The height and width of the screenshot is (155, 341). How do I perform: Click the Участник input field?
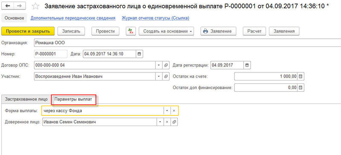[x=95, y=76]
